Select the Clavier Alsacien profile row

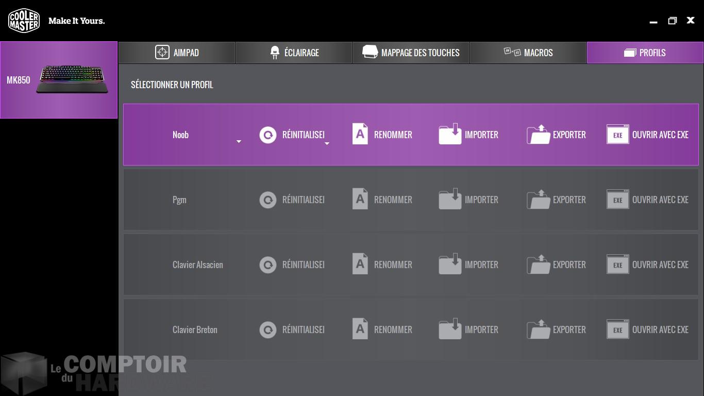(198, 265)
